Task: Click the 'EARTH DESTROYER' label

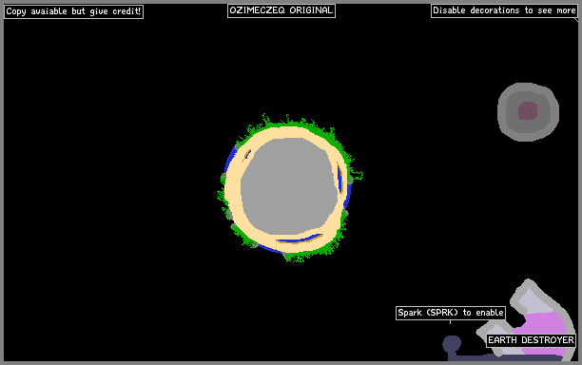Action: [531, 340]
